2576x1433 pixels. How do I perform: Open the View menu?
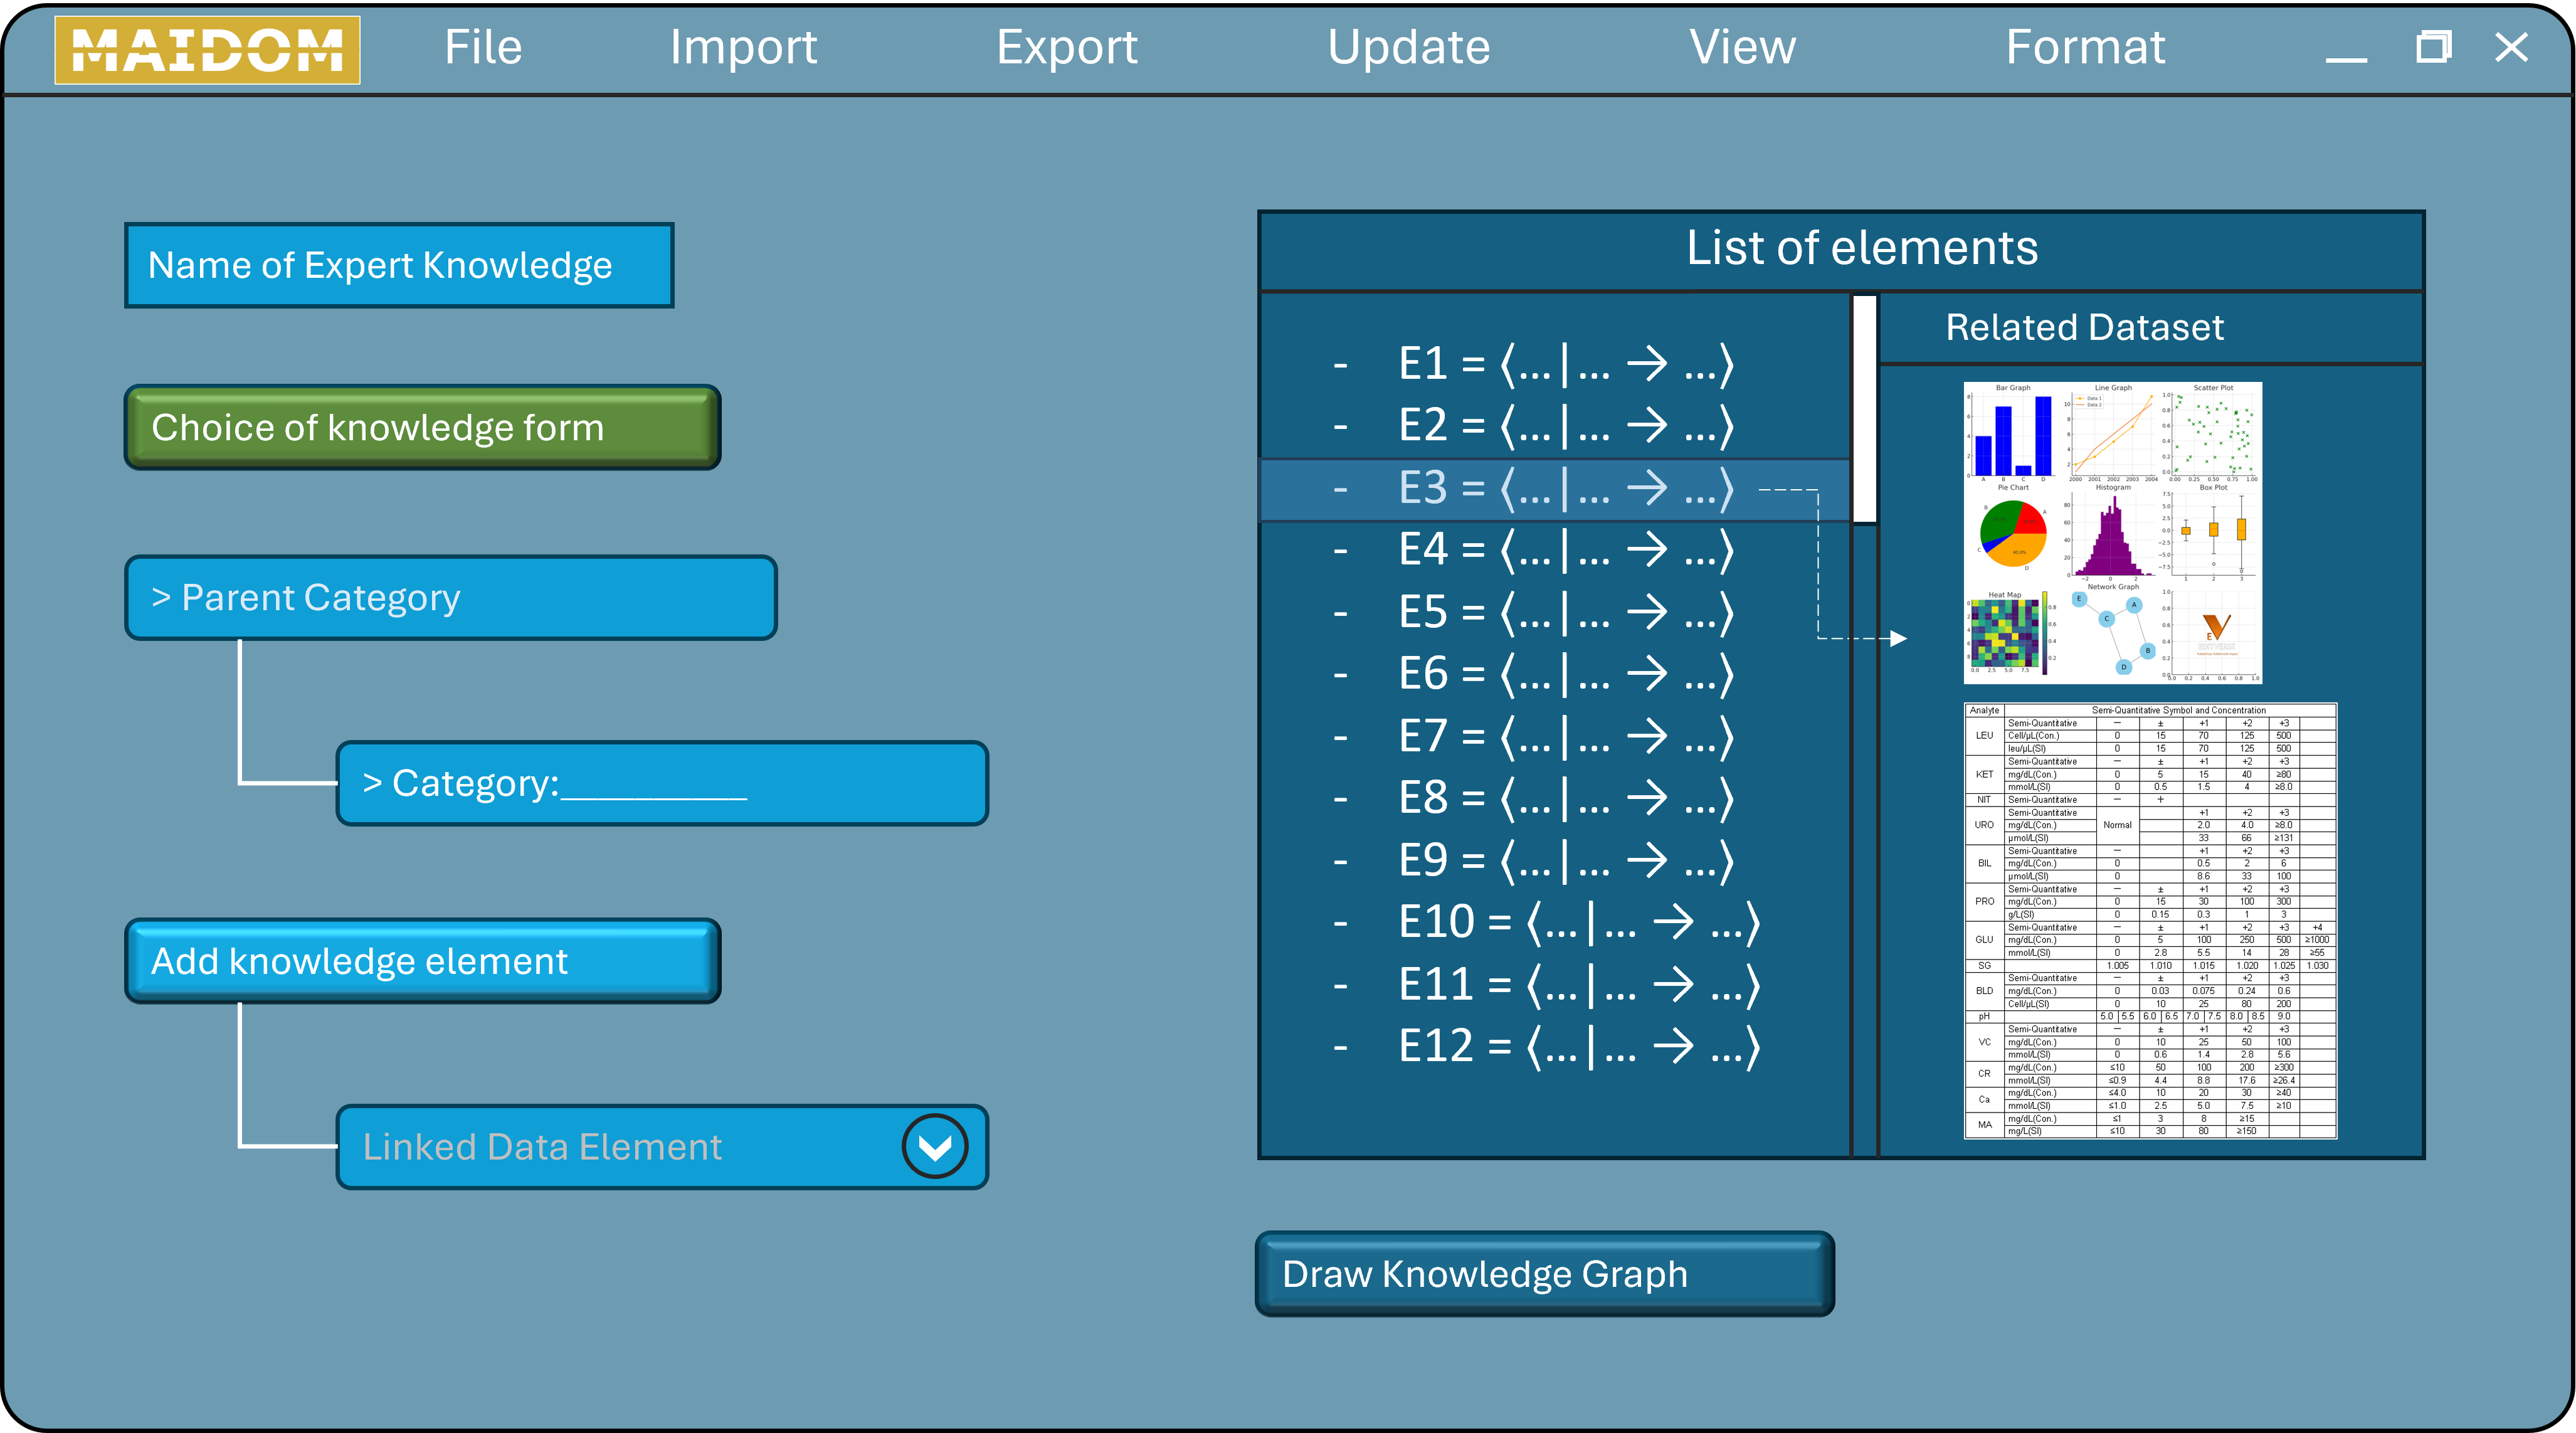(1742, 47)
